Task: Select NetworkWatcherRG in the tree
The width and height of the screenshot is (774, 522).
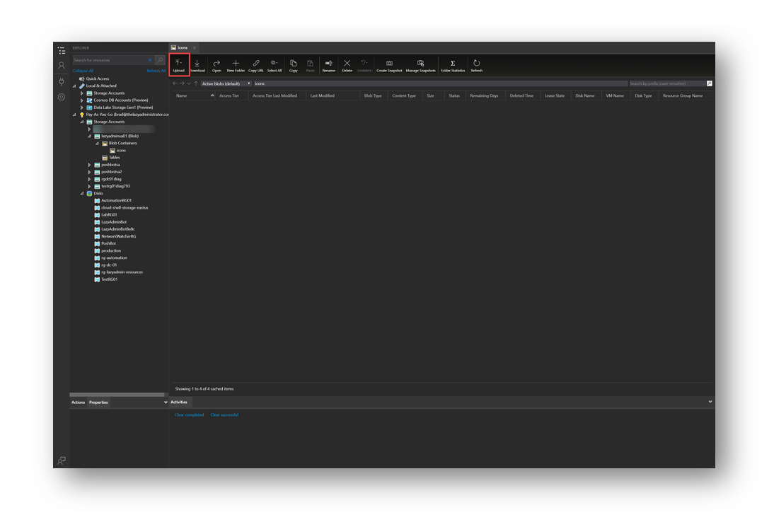Action: 118,236
